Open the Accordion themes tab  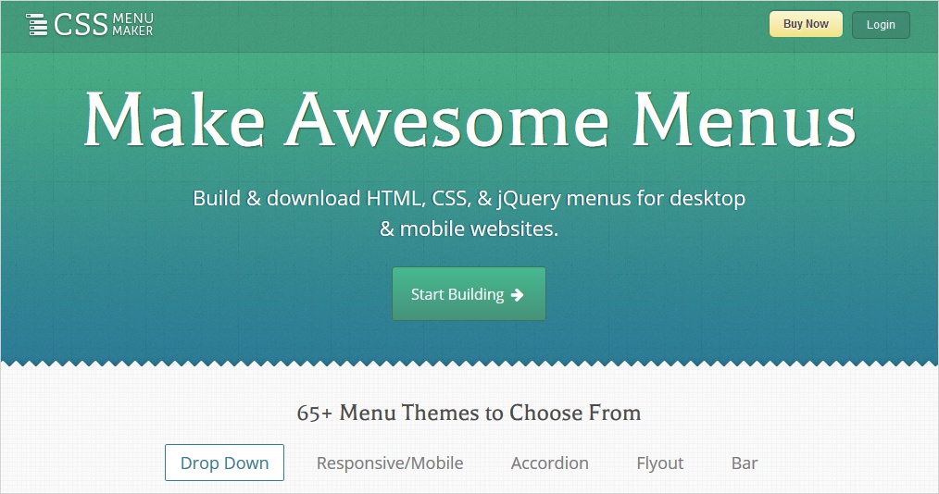(549, 463)
